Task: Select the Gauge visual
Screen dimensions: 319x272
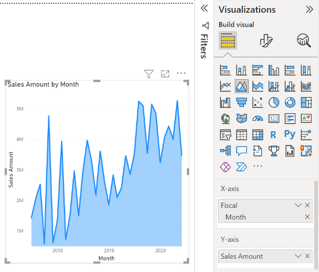Action: [257, 118]
